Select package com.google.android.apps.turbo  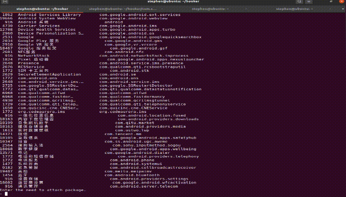(x=137, y=30)
